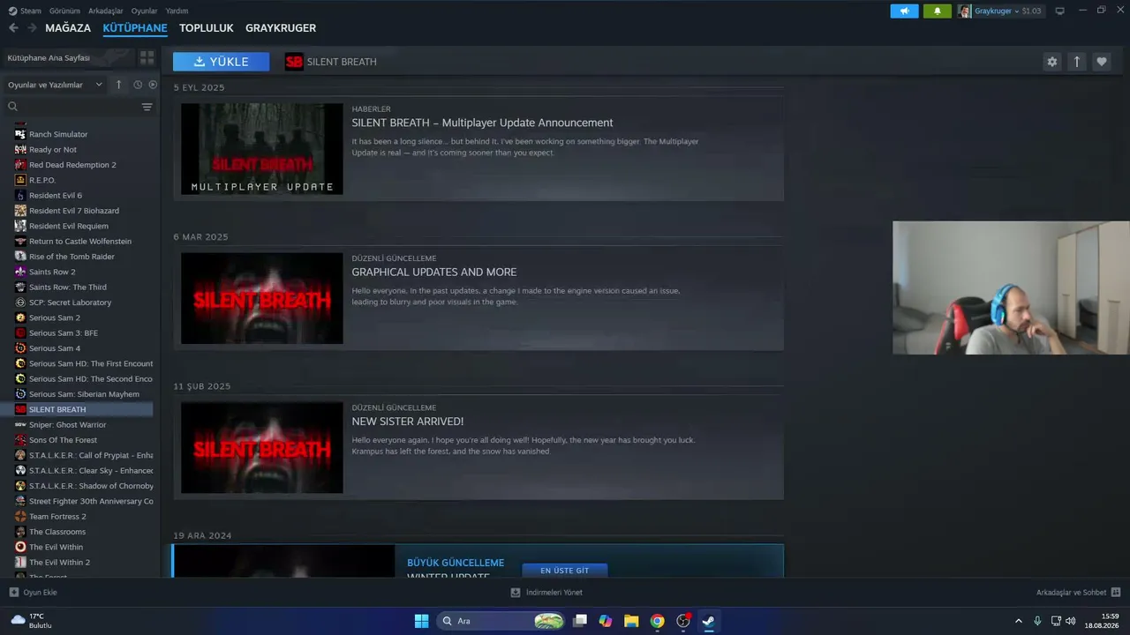Open File Explorer from the taskbar

tap(631, 621)
